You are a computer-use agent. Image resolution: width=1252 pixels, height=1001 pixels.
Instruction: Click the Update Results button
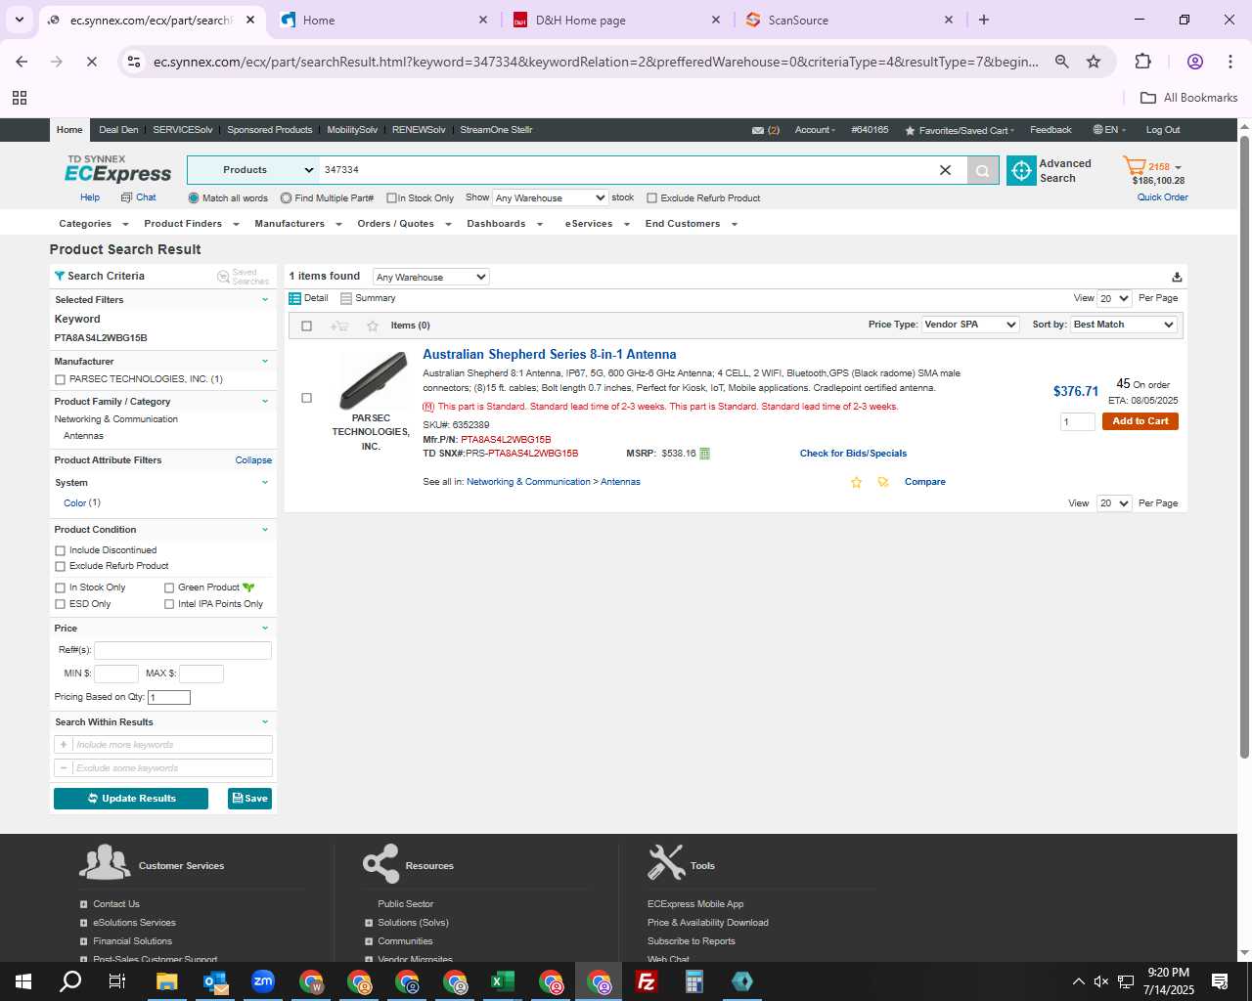[131, 799]
